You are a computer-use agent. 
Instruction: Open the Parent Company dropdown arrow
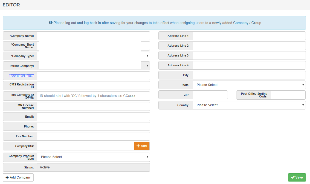pos(147,66)
